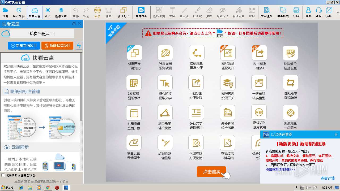The image size is (340, 191).
Task: Open the 图纸对比 drawing compare tool
Action: click(x=124, y=12)
